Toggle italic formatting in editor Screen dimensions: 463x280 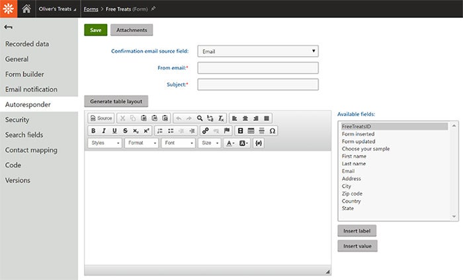(104, 131)
